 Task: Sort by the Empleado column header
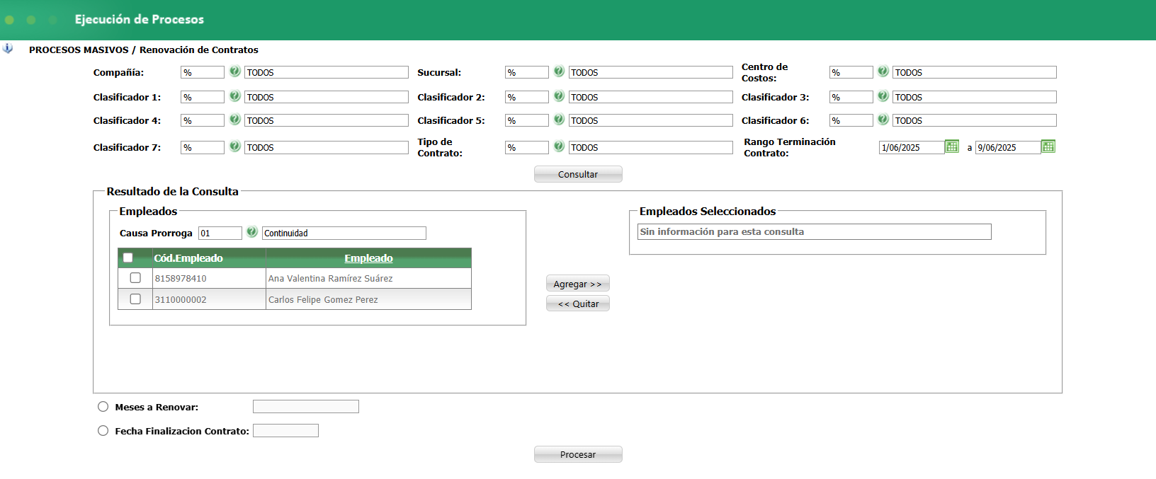(368, 258)
